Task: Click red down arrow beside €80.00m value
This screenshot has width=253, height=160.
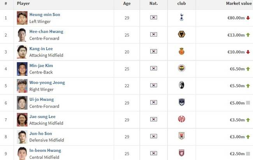Action: [x=248, y=18]
